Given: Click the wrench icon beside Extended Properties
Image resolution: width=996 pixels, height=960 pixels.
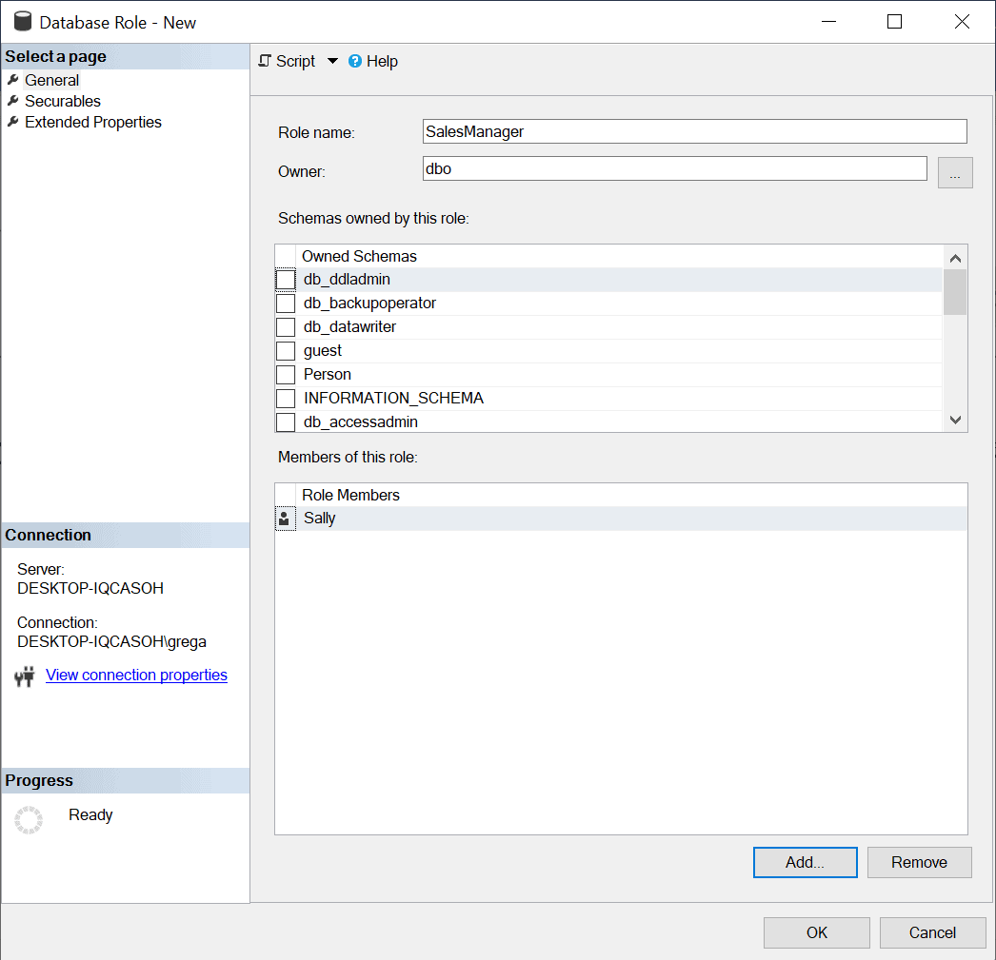Looking at the screenshot, I should coord(12,122).
